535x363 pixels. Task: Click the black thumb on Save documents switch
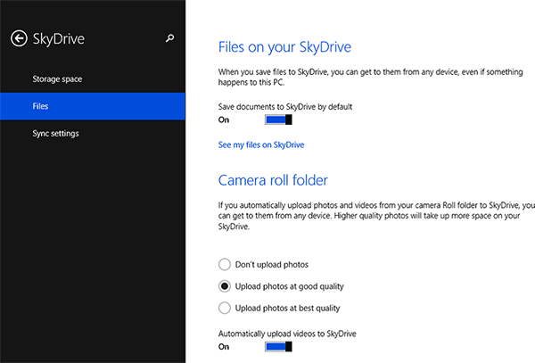click(x=289, y=120)
